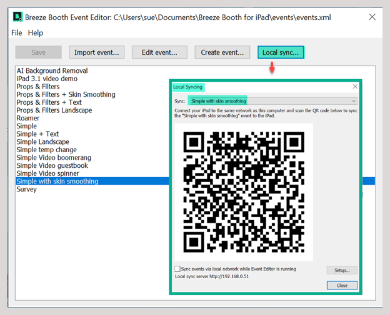Select the Simple Video spinner event
Image resolution: width=390 pixels, height=315 pixels.
click(x=47, y=173)
